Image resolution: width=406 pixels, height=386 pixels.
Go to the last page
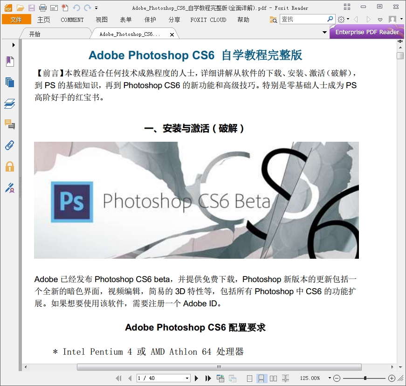click(208, 378)
